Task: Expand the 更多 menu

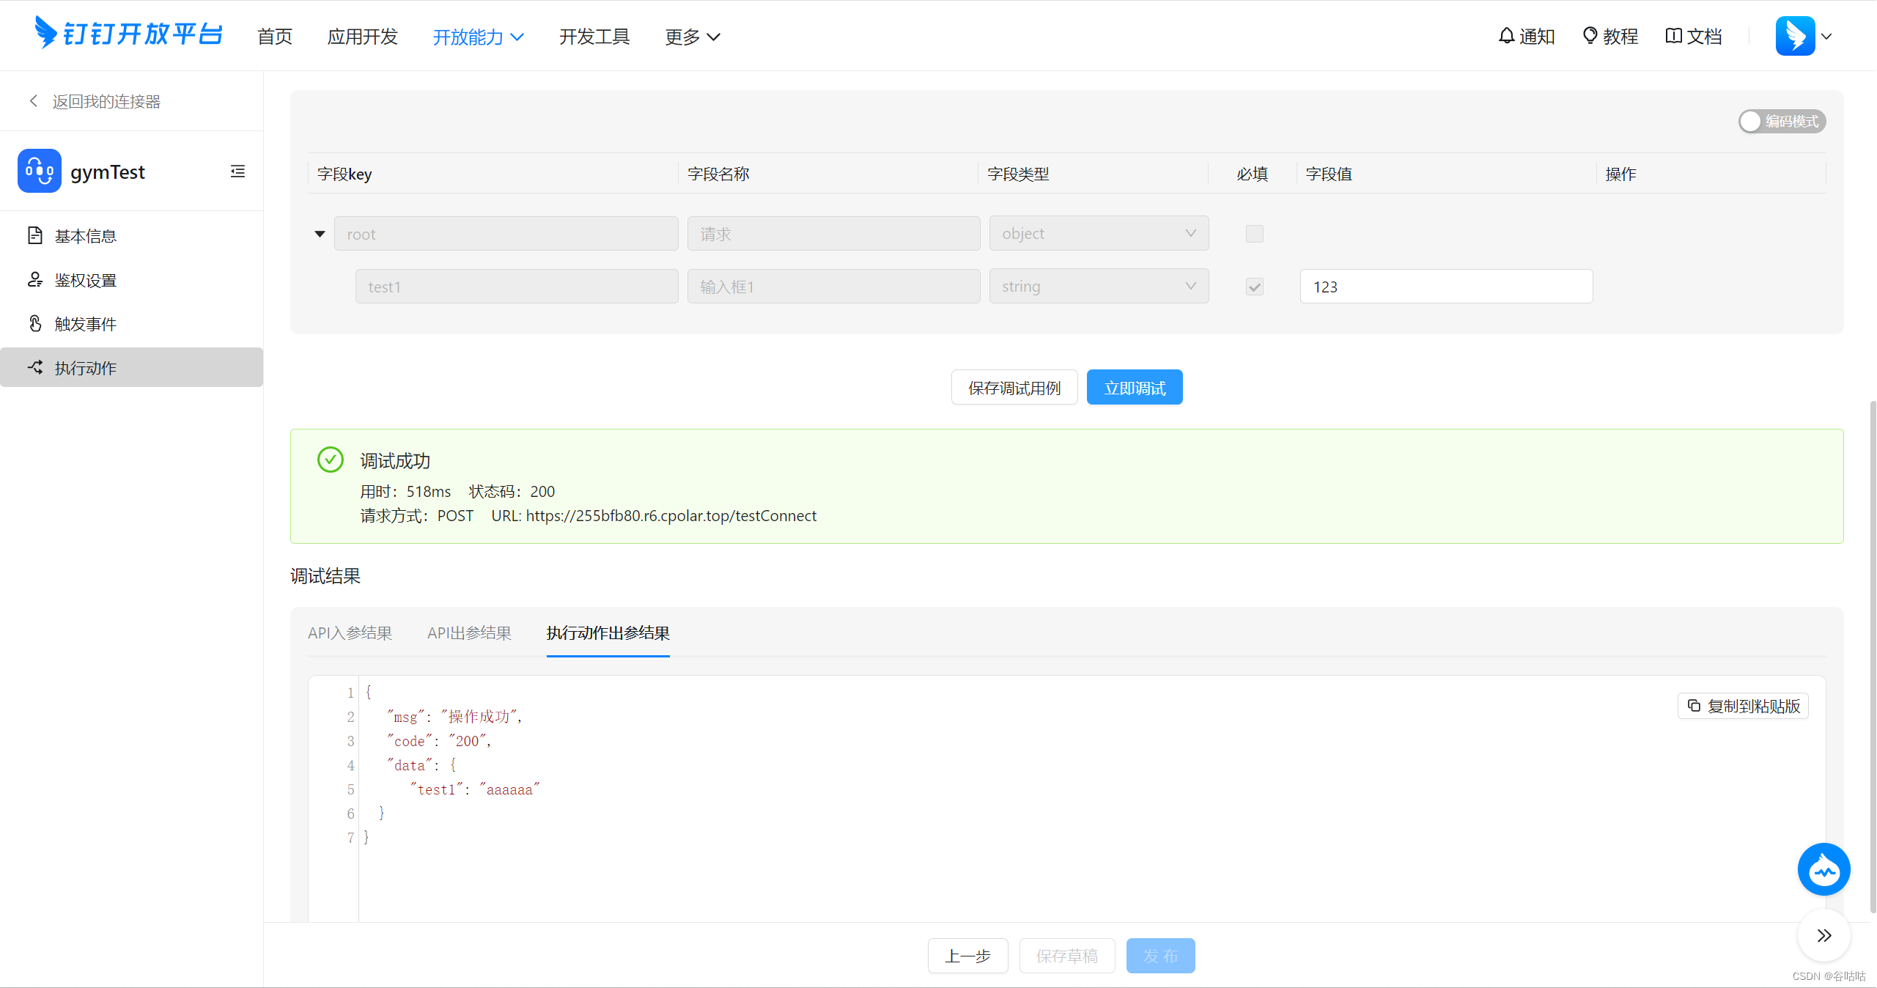Action: [x=693, y=37]
